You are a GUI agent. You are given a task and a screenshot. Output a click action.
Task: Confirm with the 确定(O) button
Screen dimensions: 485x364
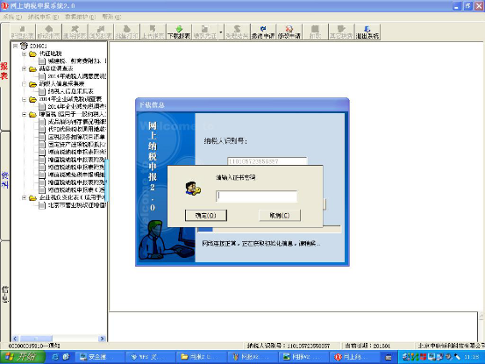pyautogui.click(x=206, y=215)
